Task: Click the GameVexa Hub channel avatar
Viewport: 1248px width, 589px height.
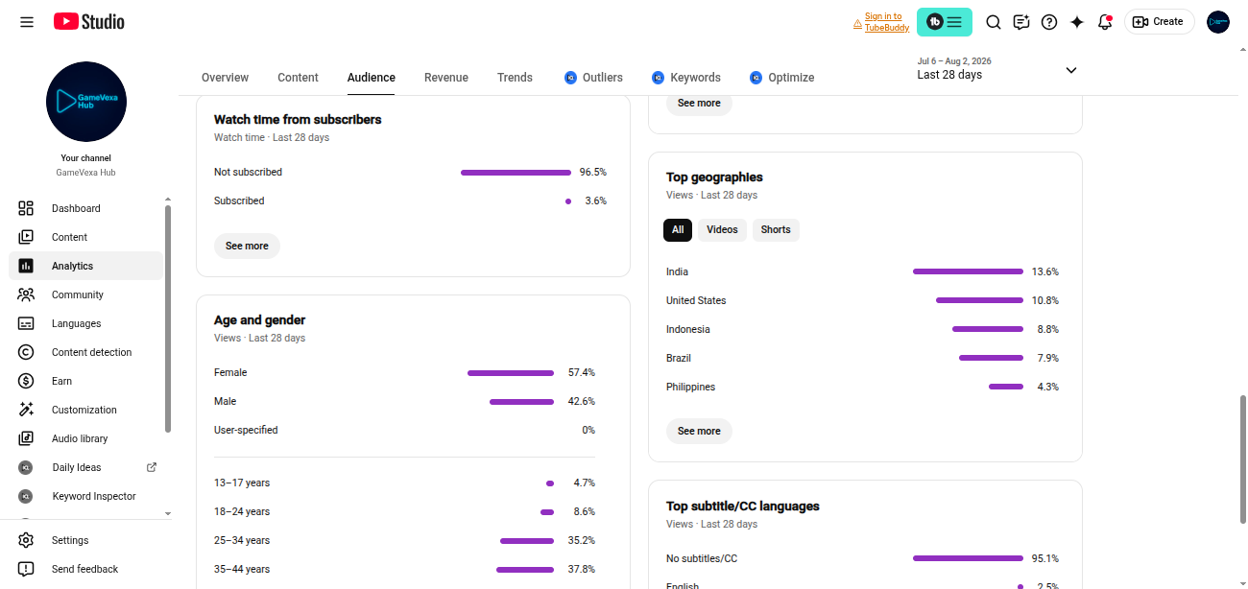Action: point(86,102)
